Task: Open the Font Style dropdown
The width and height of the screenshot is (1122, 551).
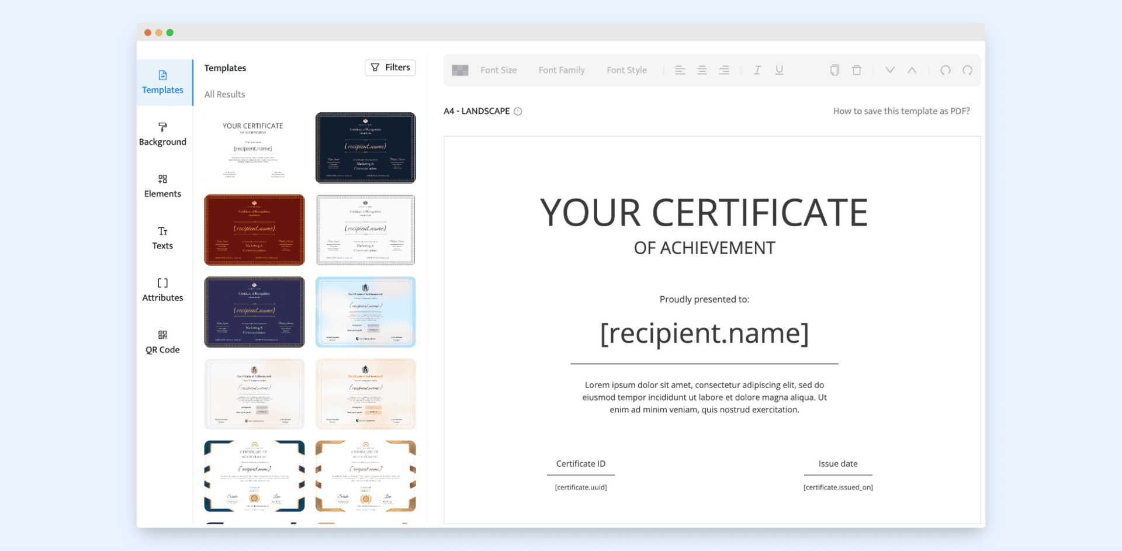Action: [x=626, y=70]
